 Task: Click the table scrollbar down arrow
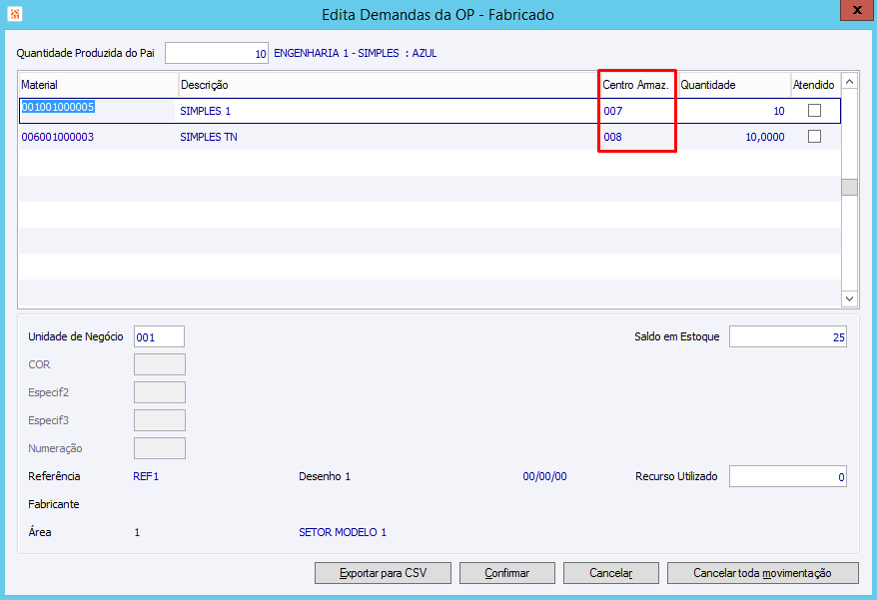849,299
